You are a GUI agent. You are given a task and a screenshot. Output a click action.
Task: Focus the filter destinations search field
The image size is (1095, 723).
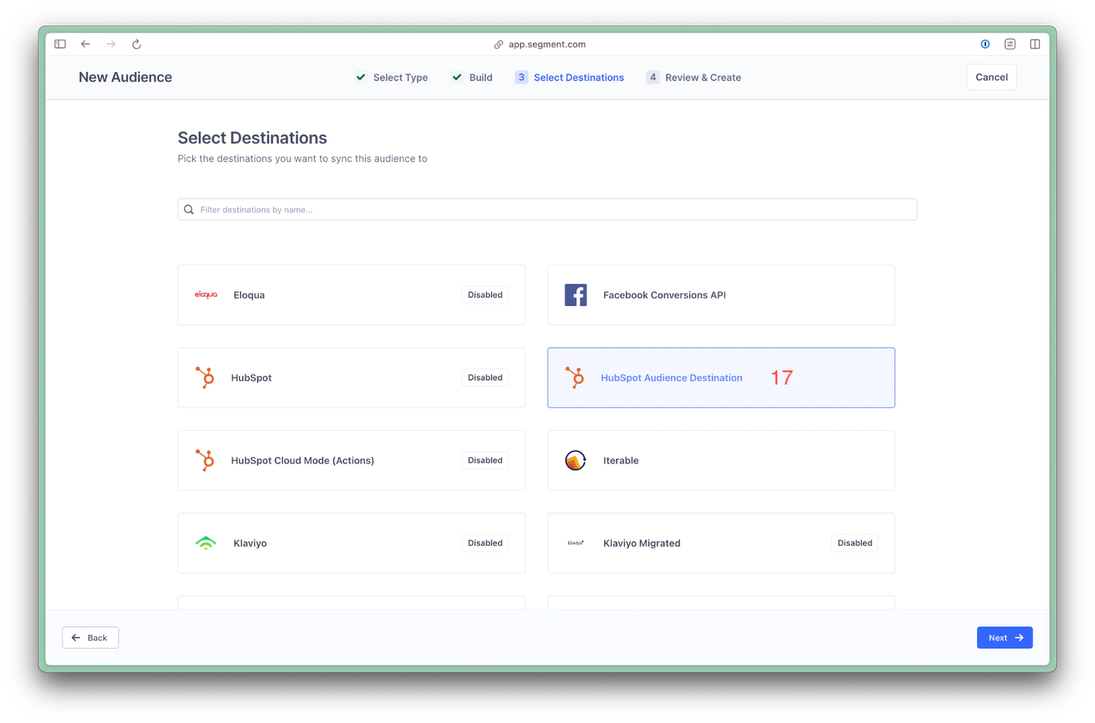[x=547, y=210]
